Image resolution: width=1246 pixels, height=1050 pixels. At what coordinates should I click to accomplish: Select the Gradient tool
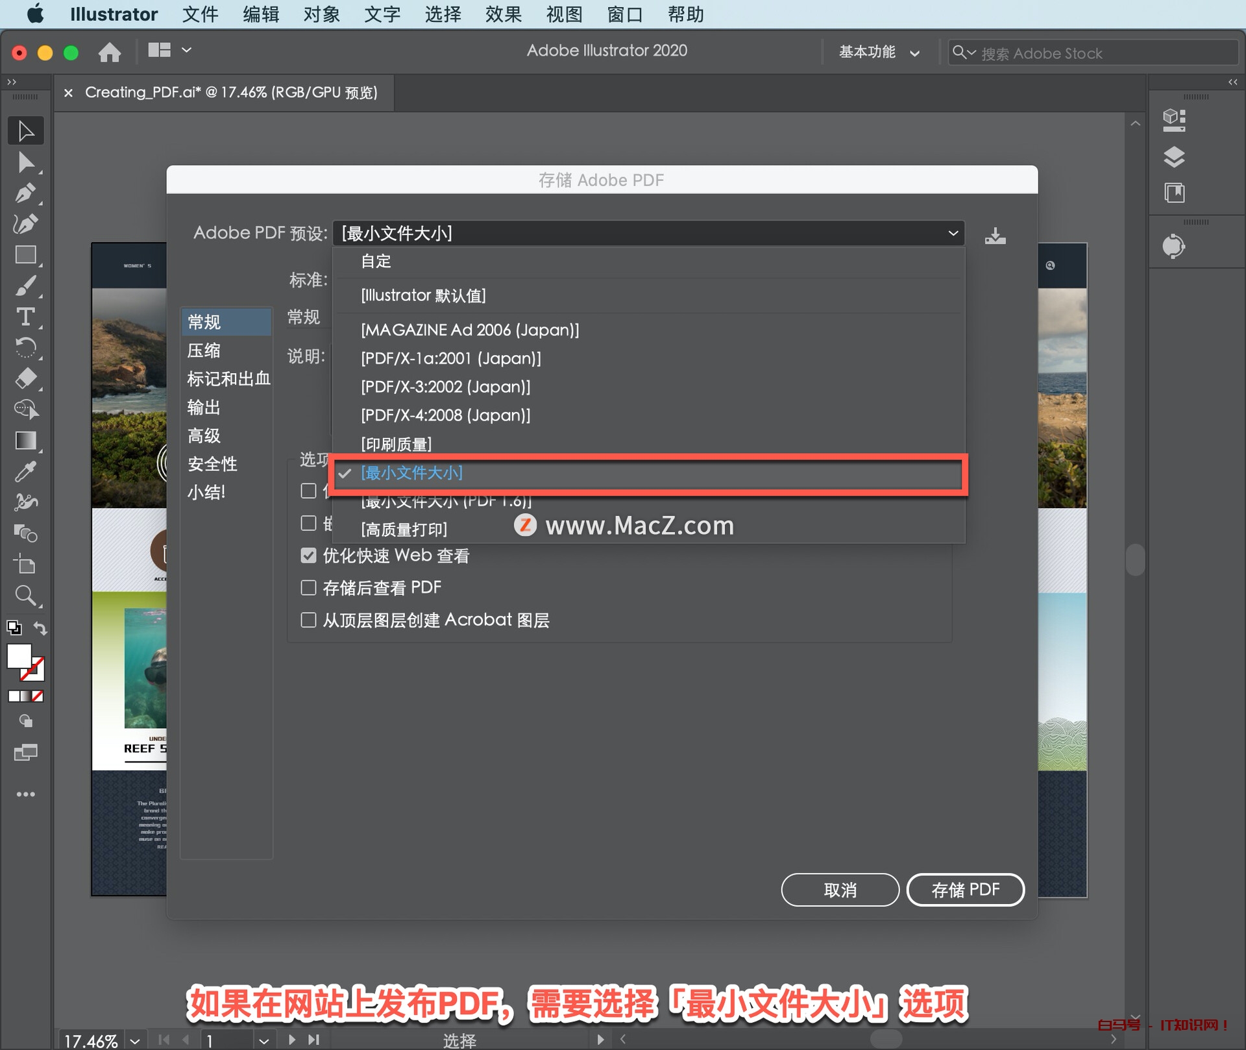point(26,441)
